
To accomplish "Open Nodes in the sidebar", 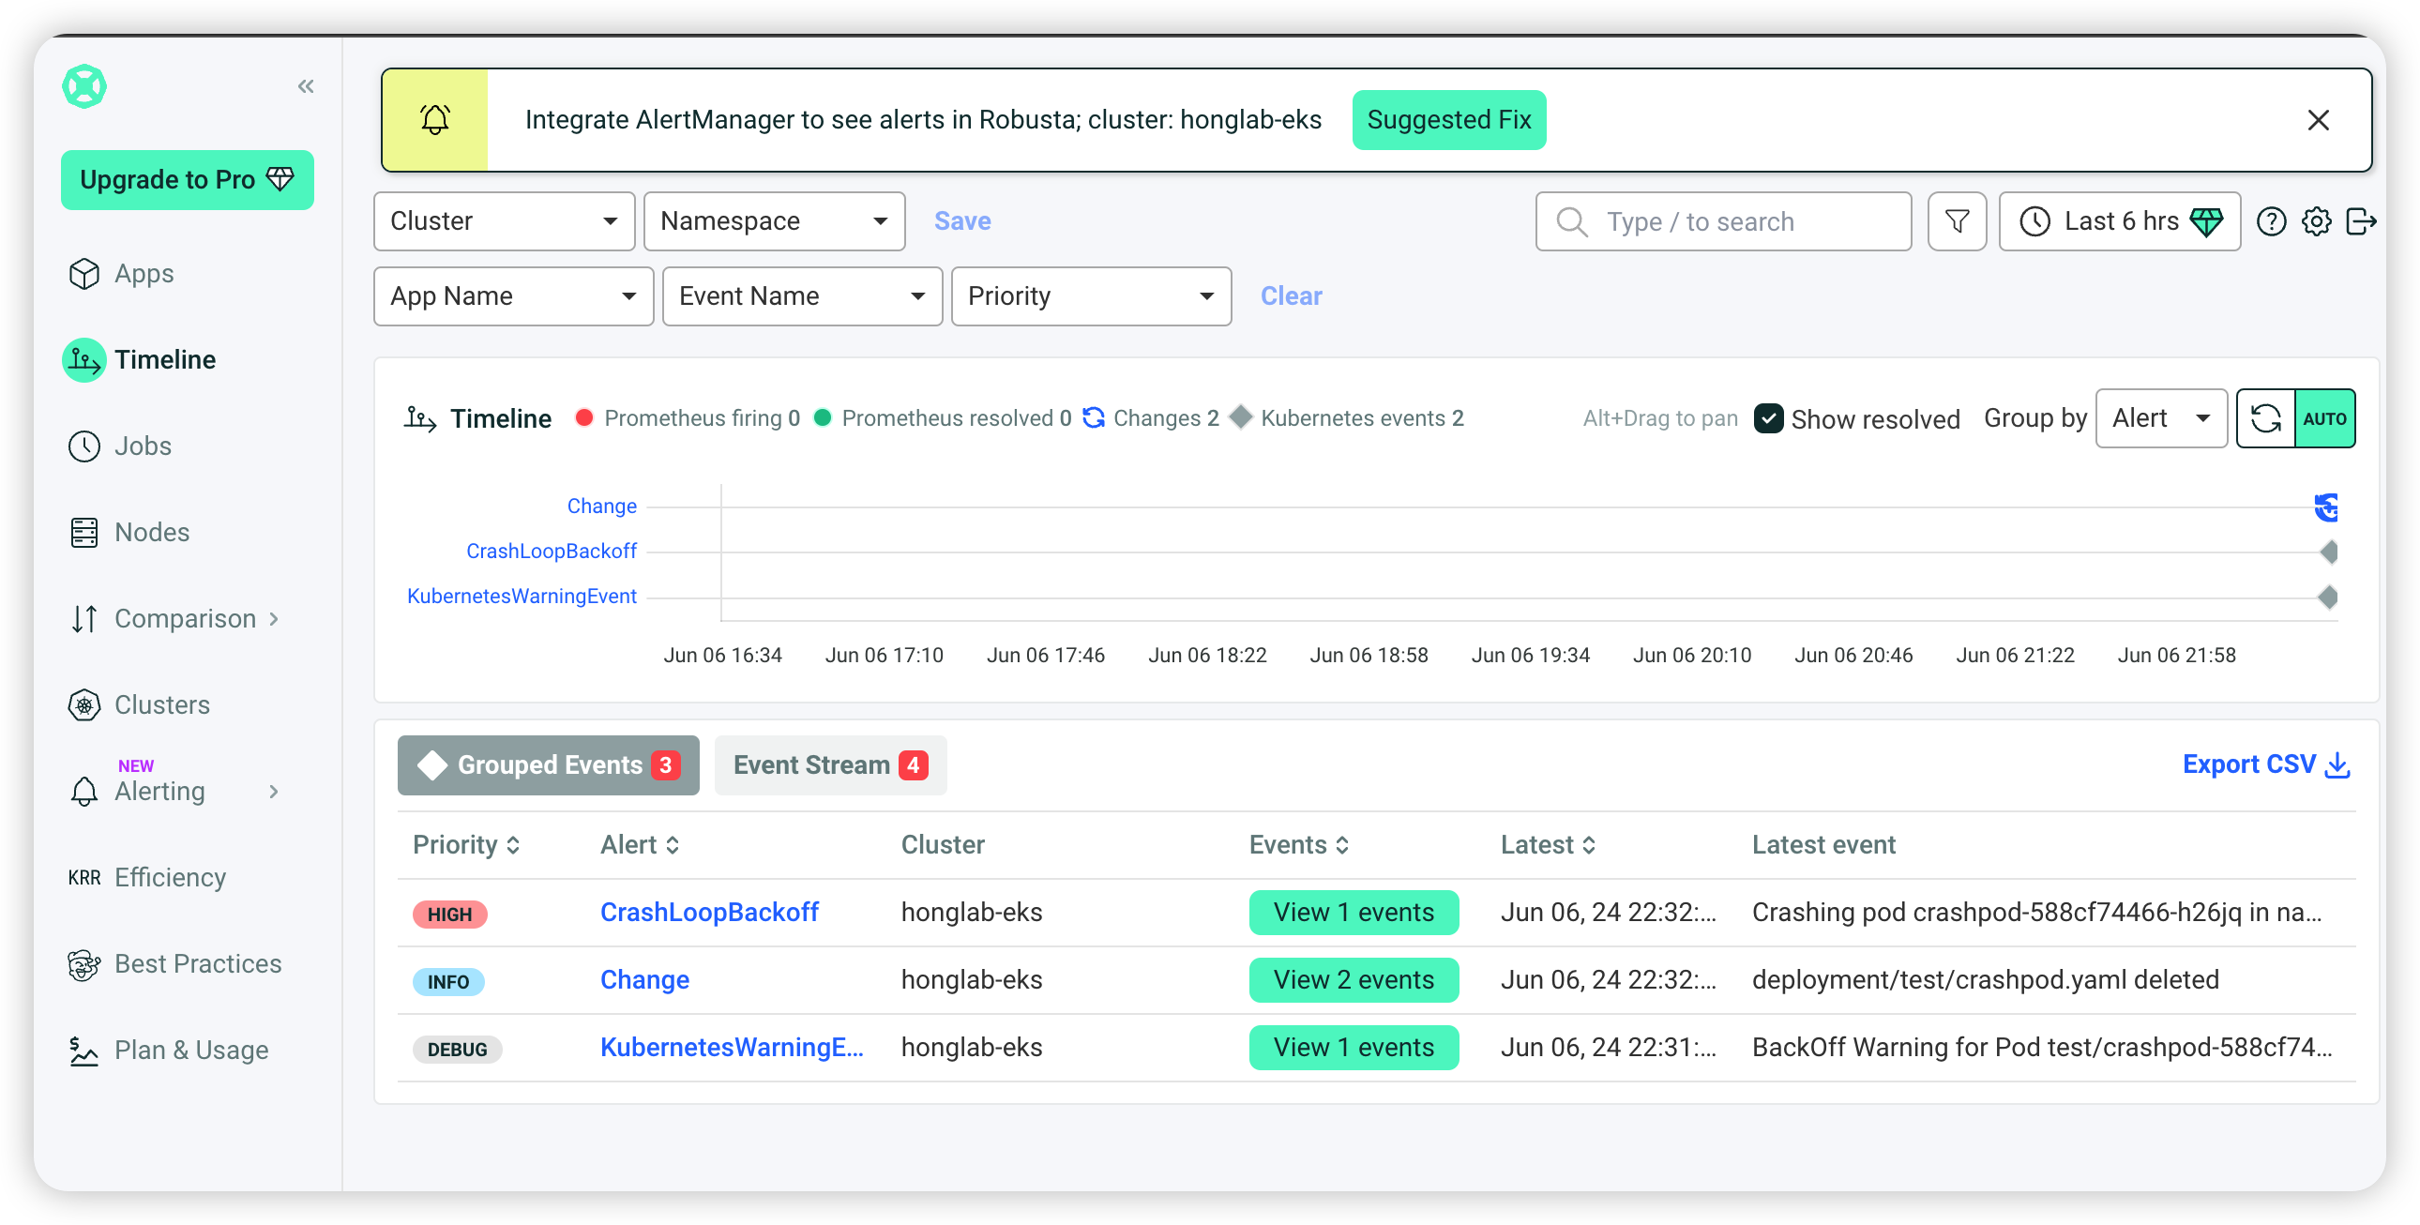I will 151,533.
